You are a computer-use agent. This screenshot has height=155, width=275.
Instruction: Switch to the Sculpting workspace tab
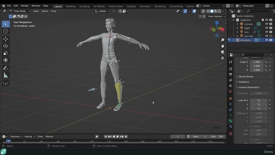(x=84, y=6)
